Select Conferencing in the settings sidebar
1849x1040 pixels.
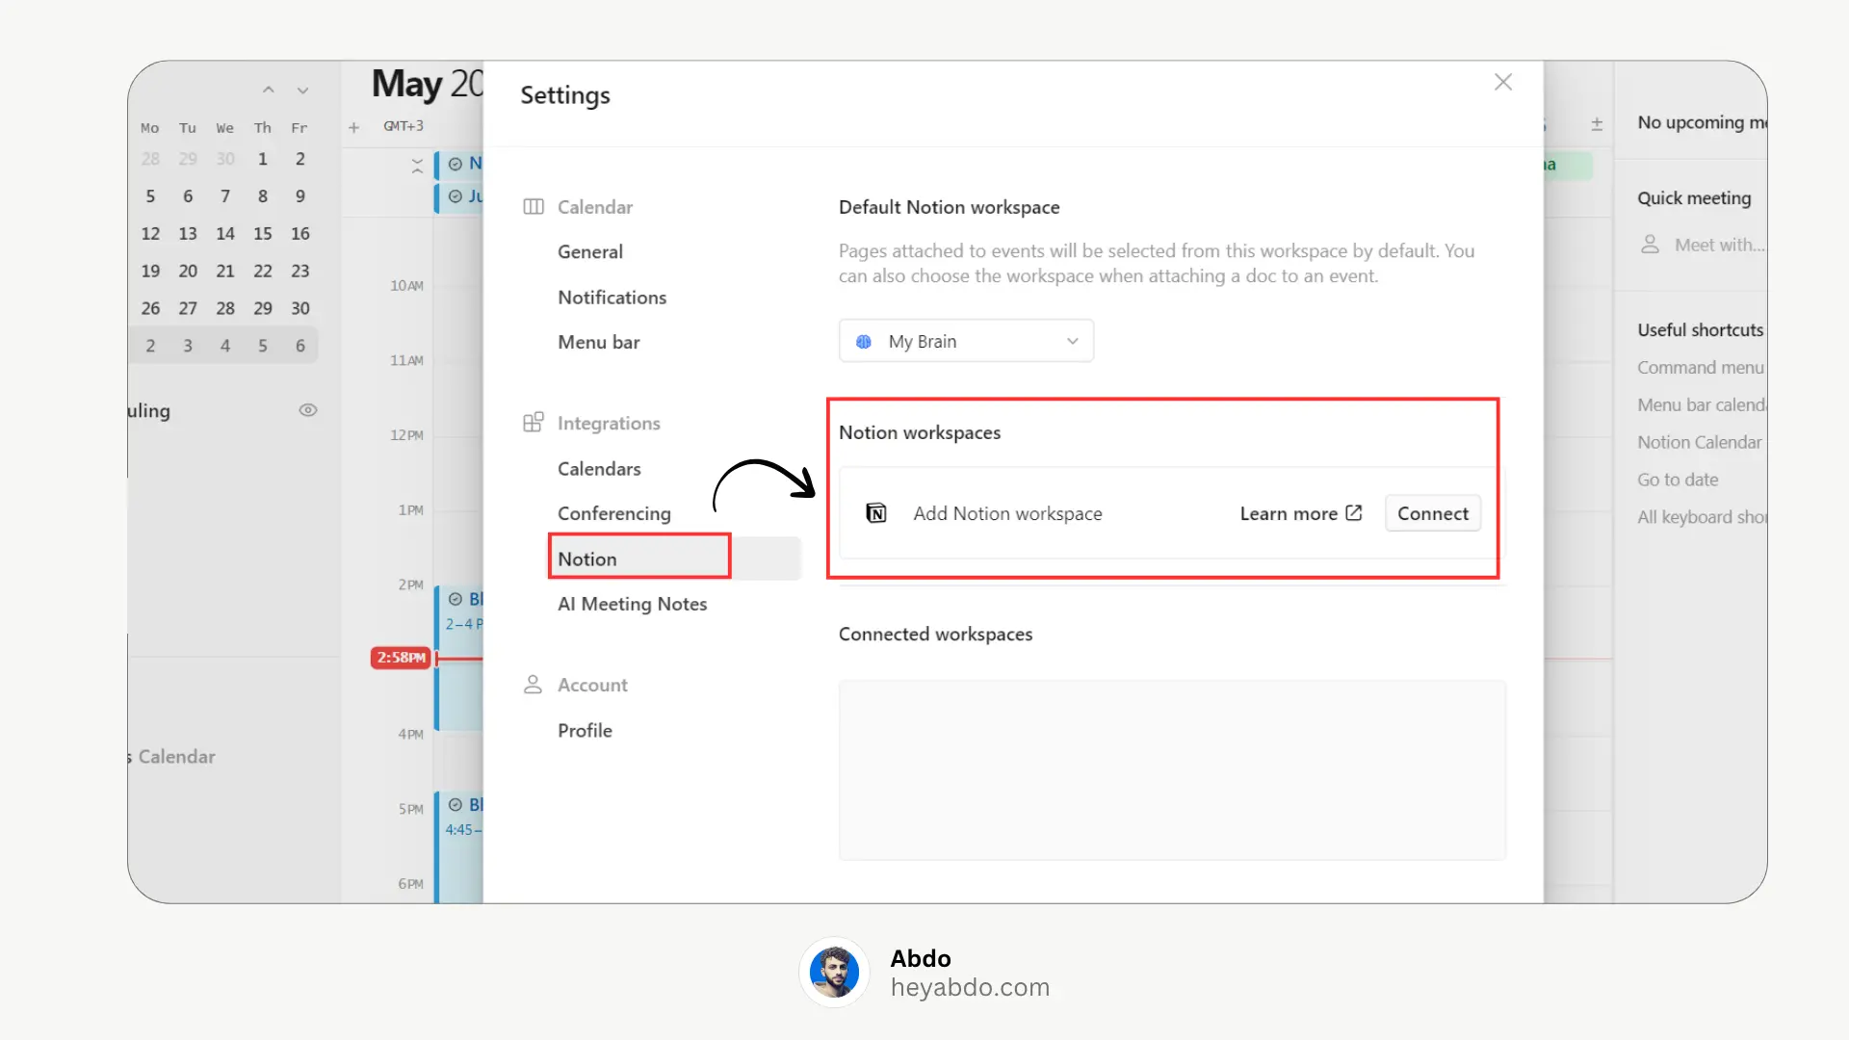click(x=613, y=513)
